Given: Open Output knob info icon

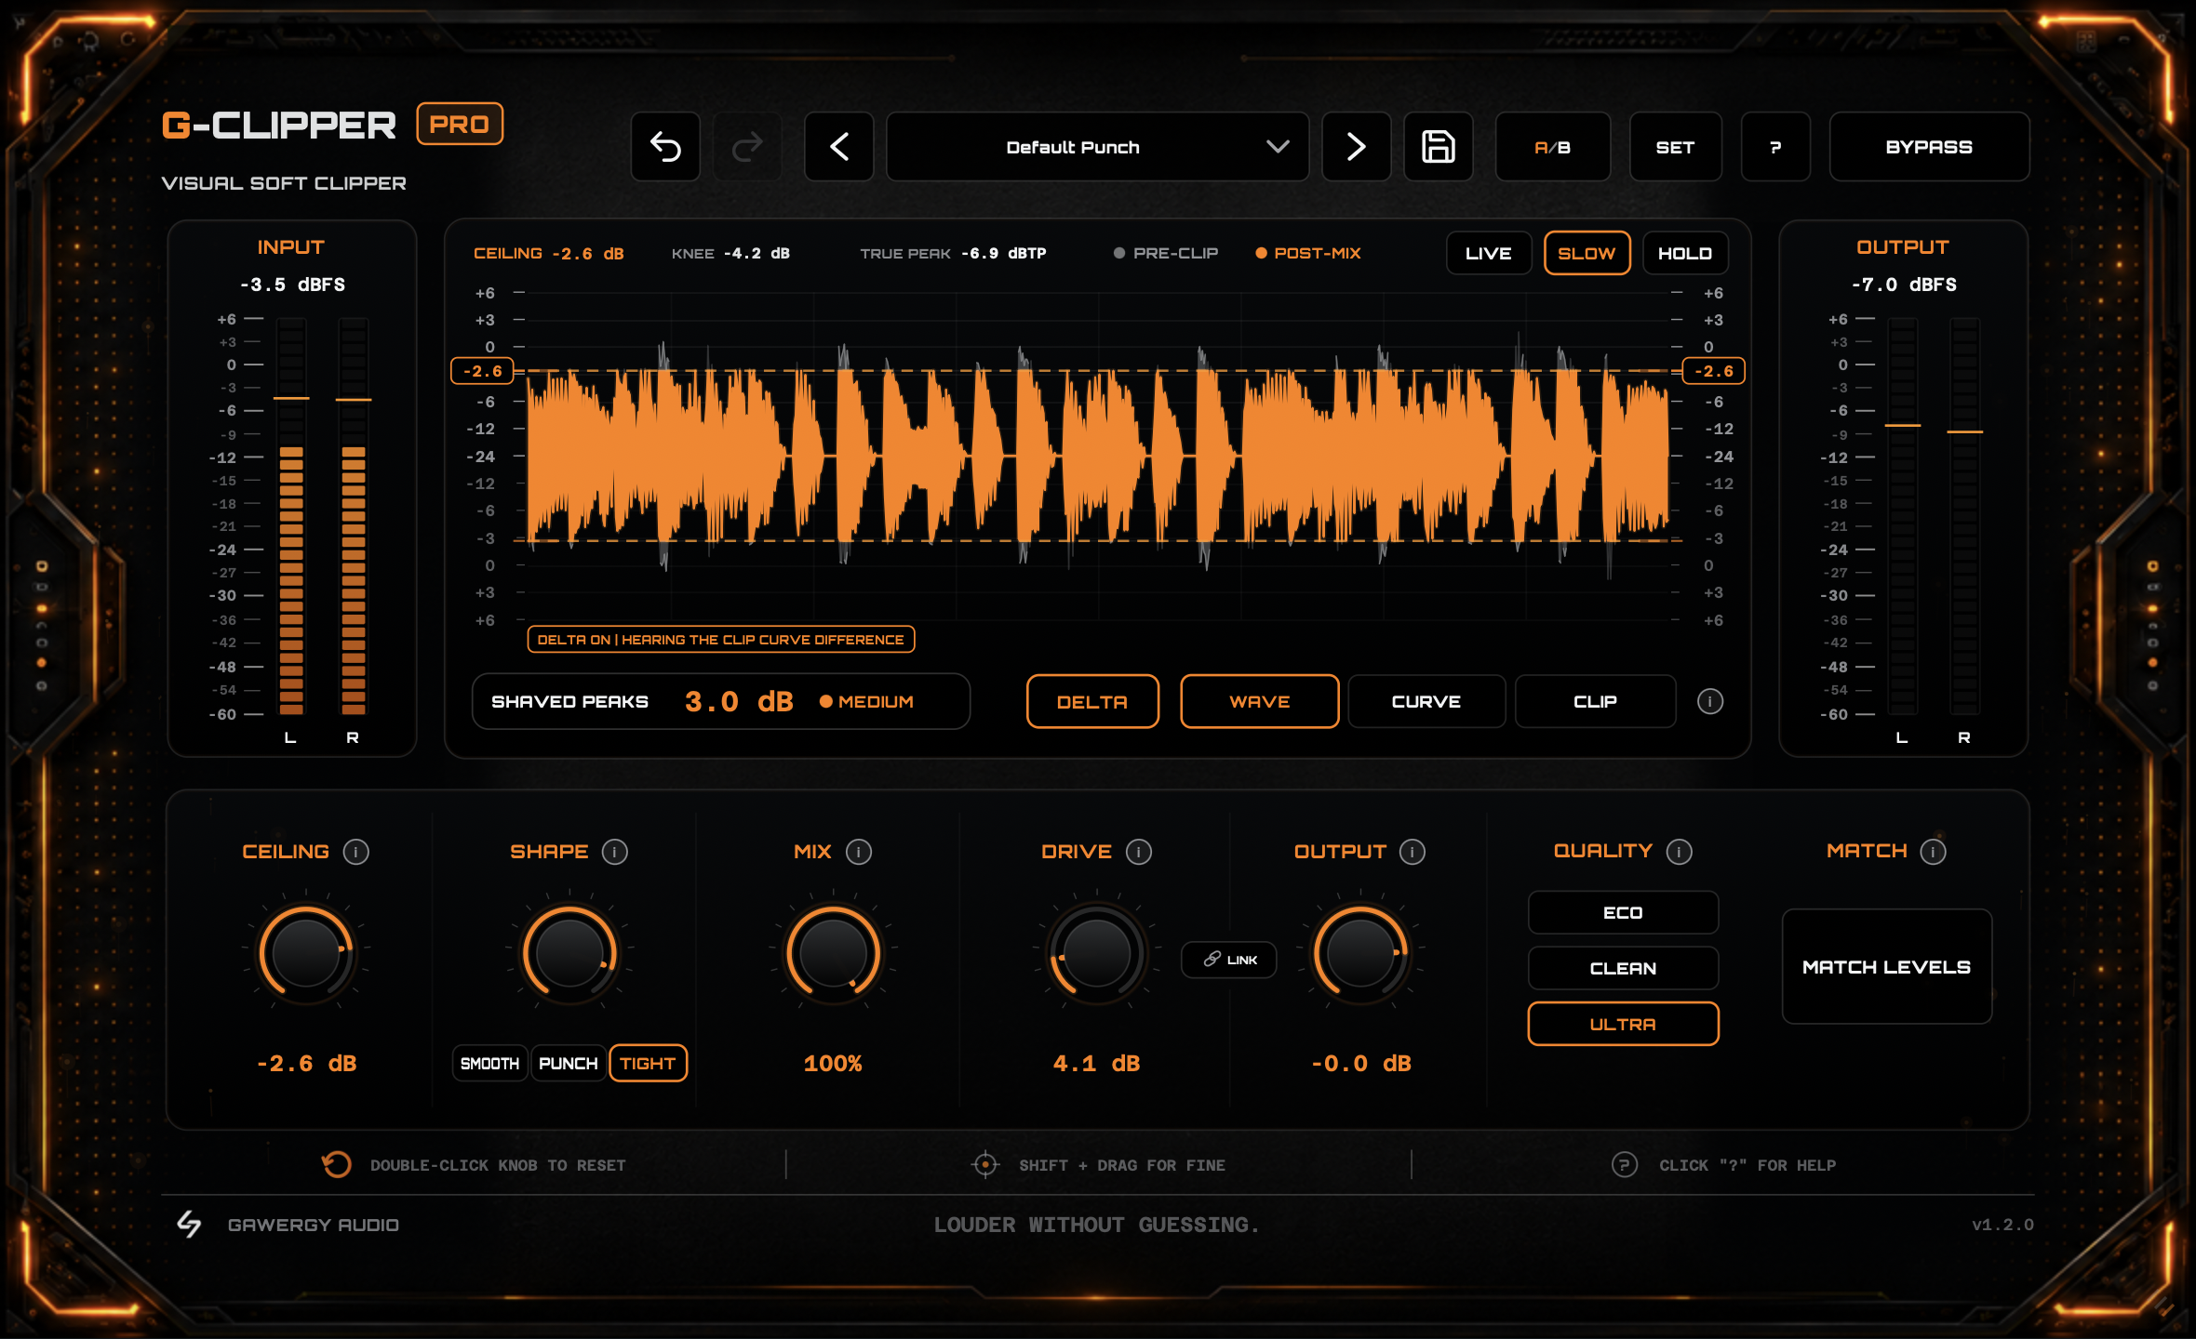Looking at the screenshot, I should 1413,852.
